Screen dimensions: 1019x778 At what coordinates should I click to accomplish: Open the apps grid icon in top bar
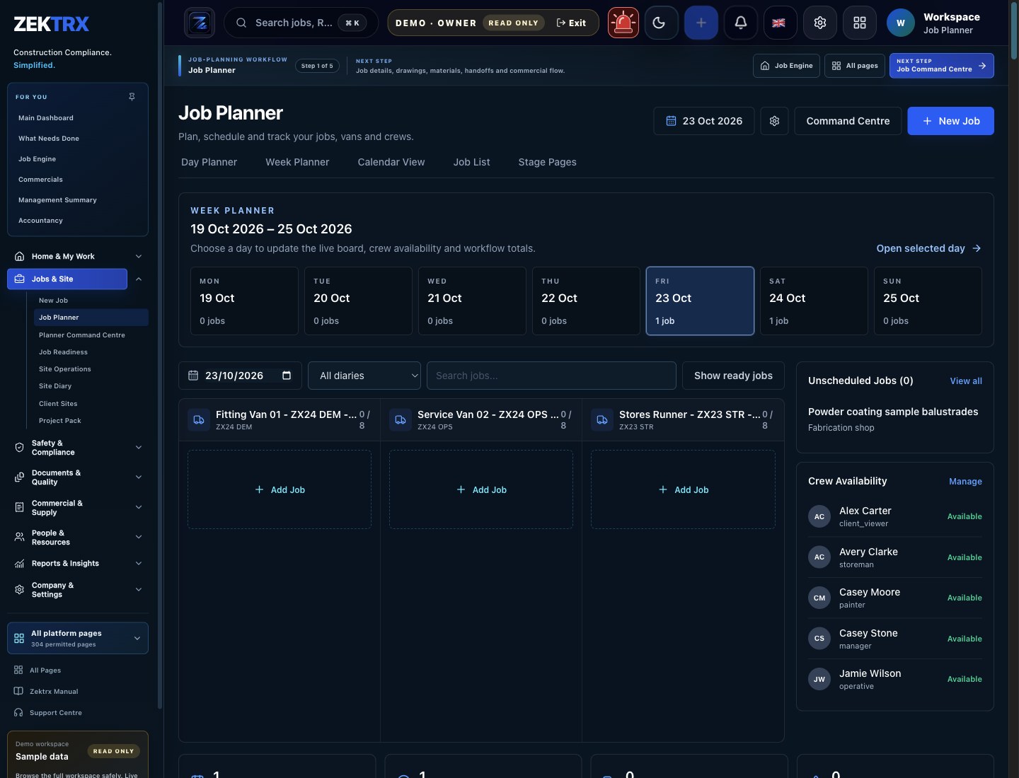(x=860, y=23)
